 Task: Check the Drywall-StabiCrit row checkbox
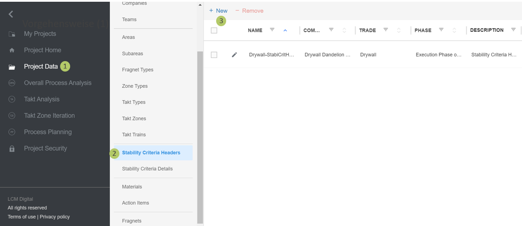(214, 55)
